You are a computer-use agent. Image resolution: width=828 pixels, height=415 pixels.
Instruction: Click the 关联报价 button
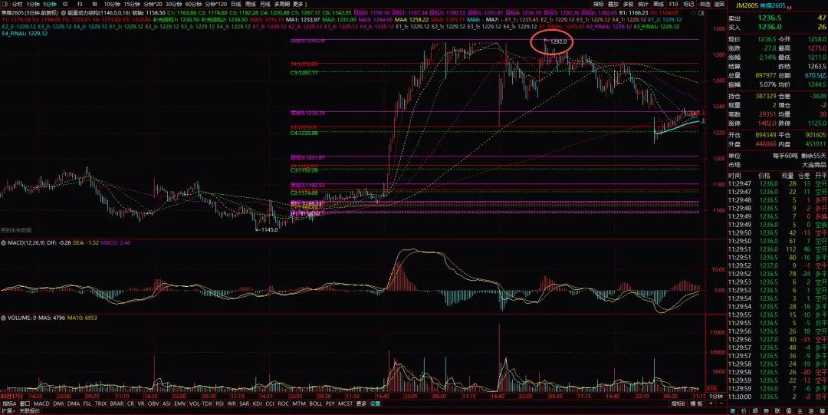[30, 410]
